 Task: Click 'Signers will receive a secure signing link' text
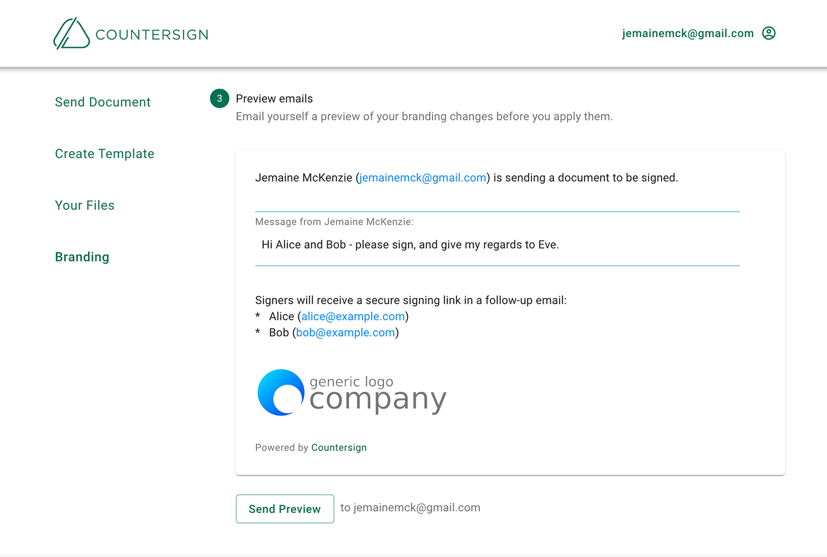[411, 301]
